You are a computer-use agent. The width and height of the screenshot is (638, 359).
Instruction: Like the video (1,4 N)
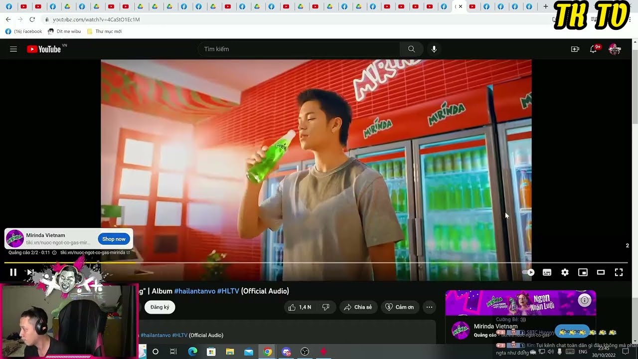coord(300,307)
